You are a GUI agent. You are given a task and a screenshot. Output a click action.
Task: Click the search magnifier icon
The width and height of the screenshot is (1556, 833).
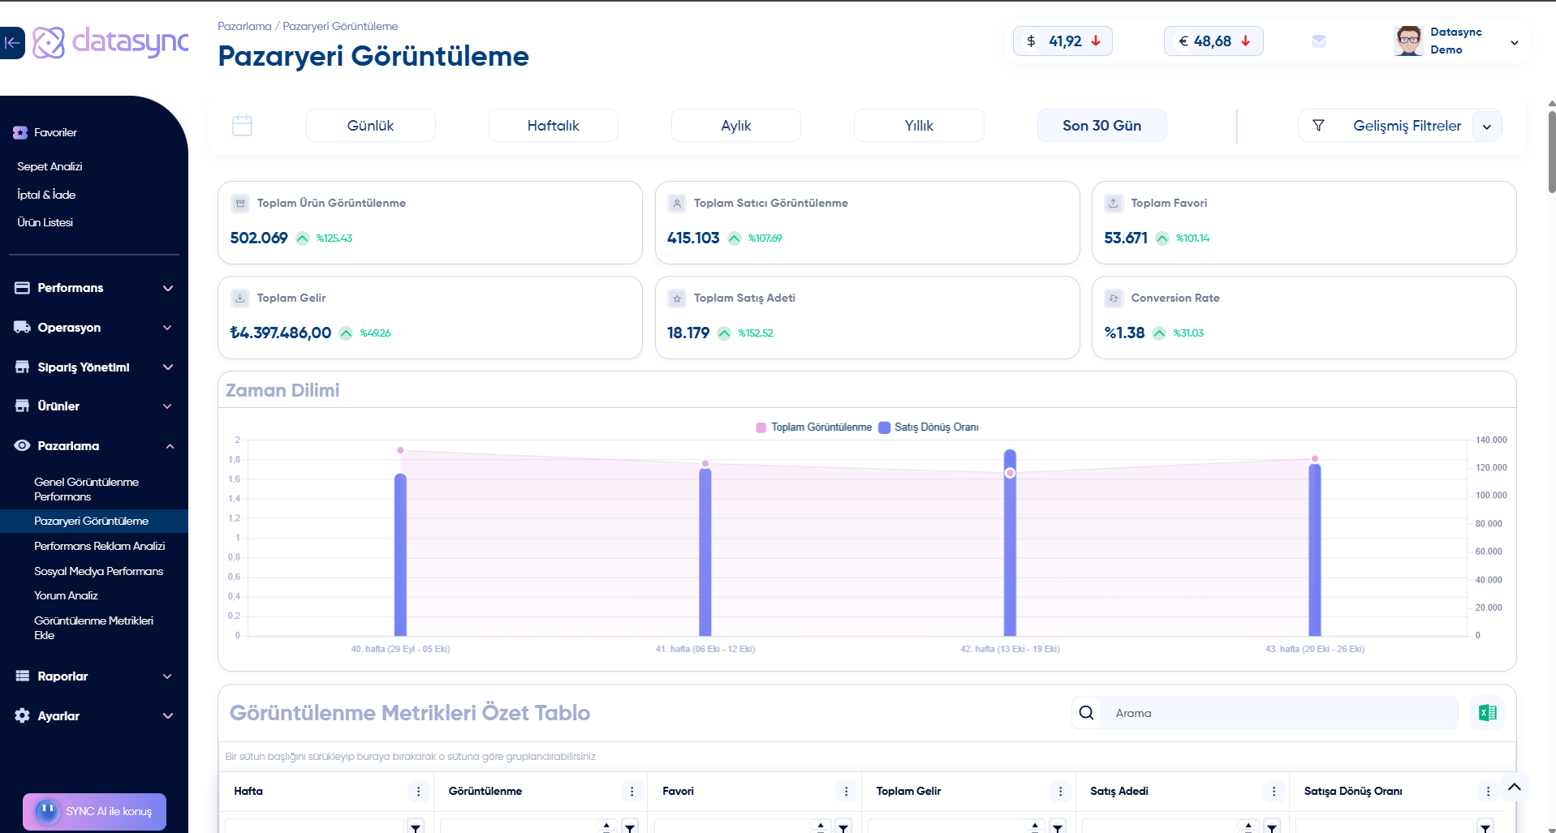click(1086, 713)
